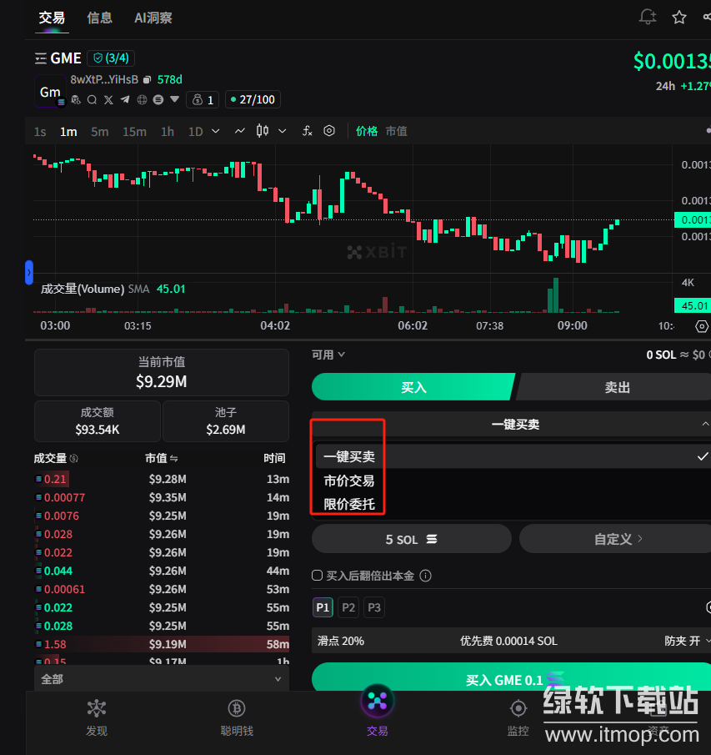Open the X (Twitter) link for GME
The width and height of the screenshot is (711, 755).
click(108, 100)
